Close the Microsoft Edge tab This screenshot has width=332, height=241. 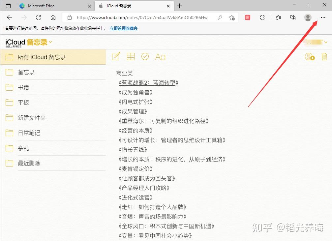coord(89,6)
